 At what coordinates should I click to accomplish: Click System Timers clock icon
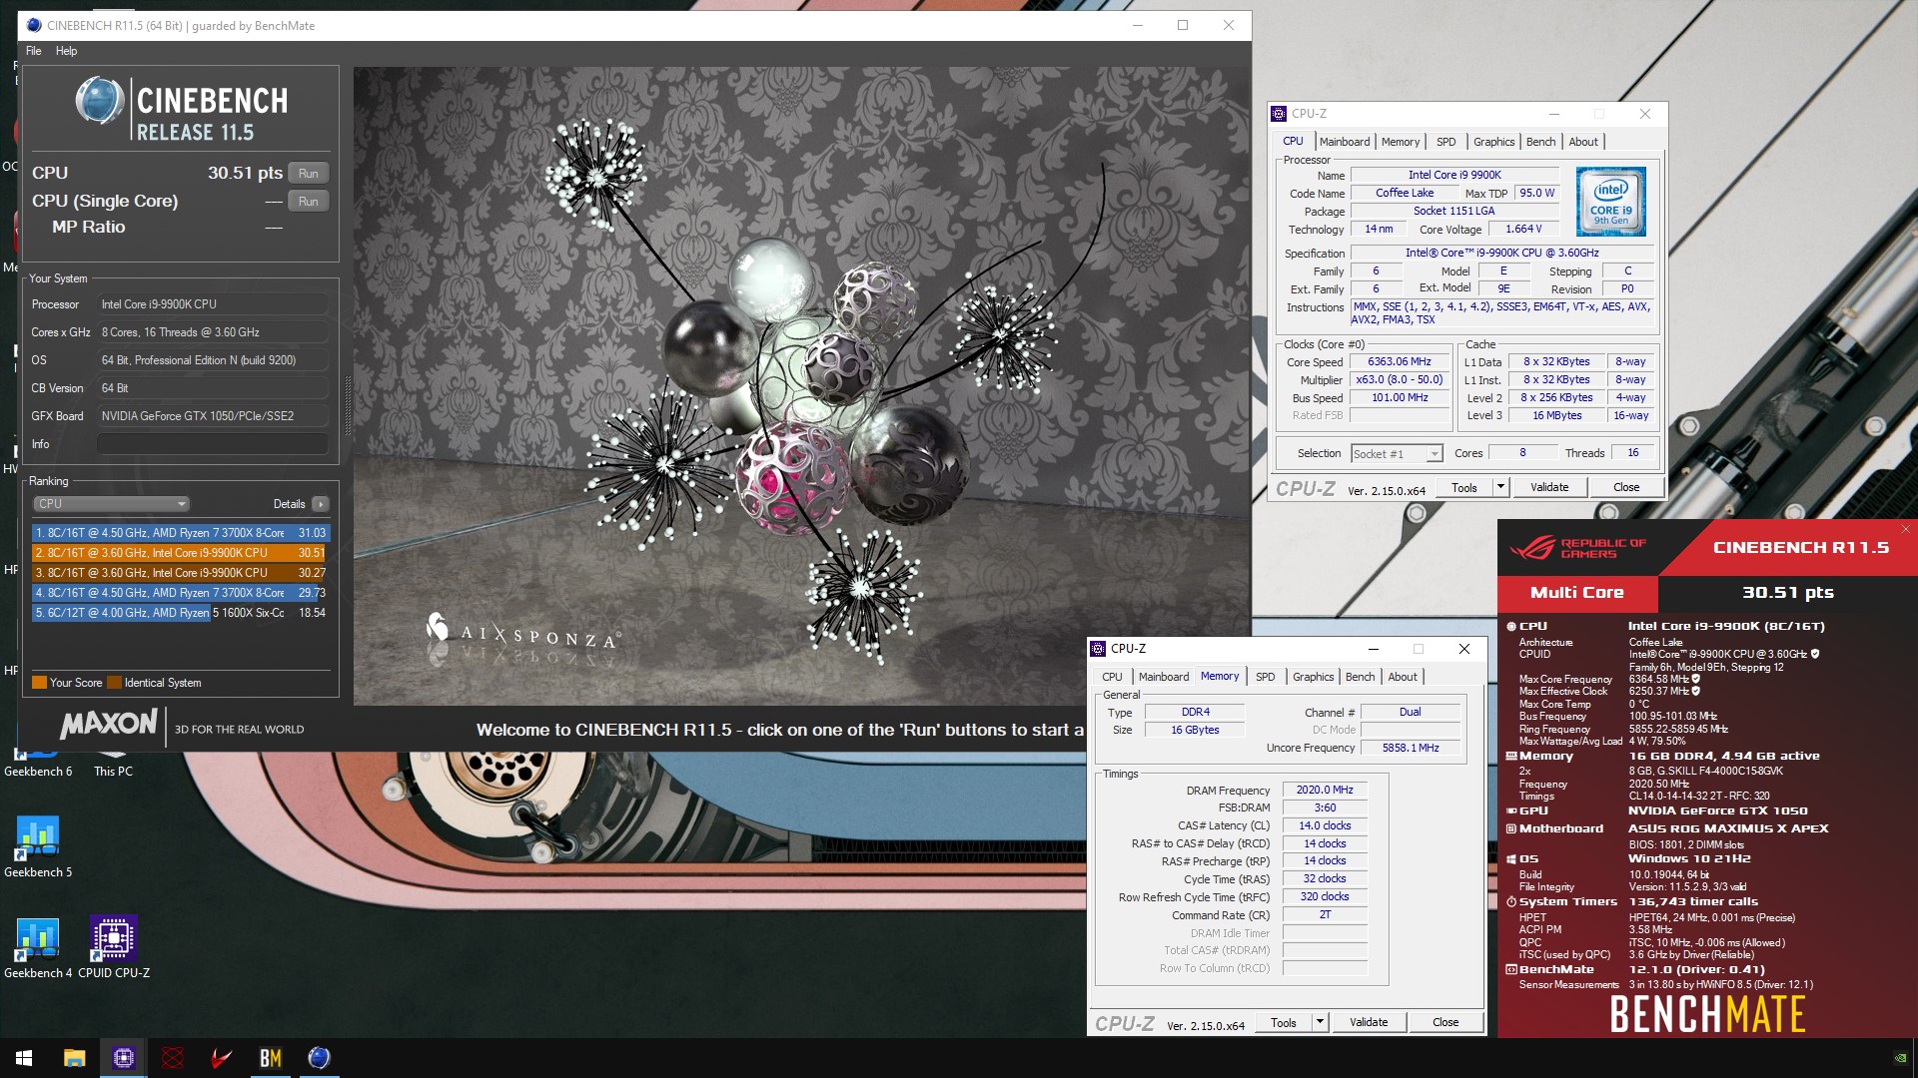pos(1511,901)
